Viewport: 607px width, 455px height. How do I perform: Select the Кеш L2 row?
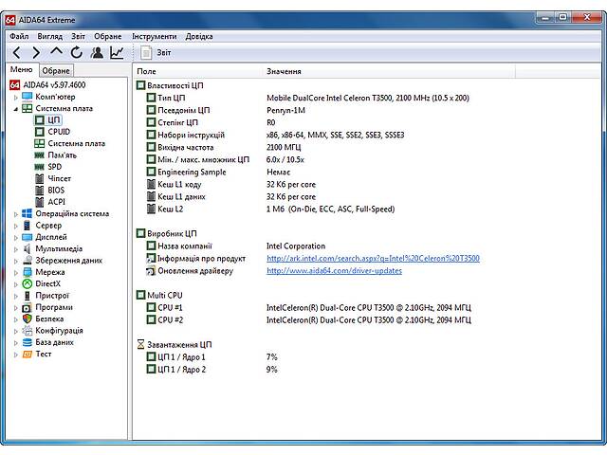270,209
